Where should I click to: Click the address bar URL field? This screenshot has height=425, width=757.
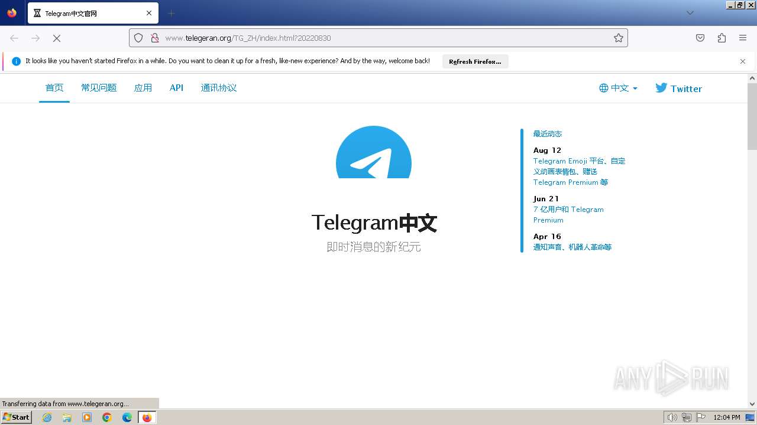pos(378,38)
